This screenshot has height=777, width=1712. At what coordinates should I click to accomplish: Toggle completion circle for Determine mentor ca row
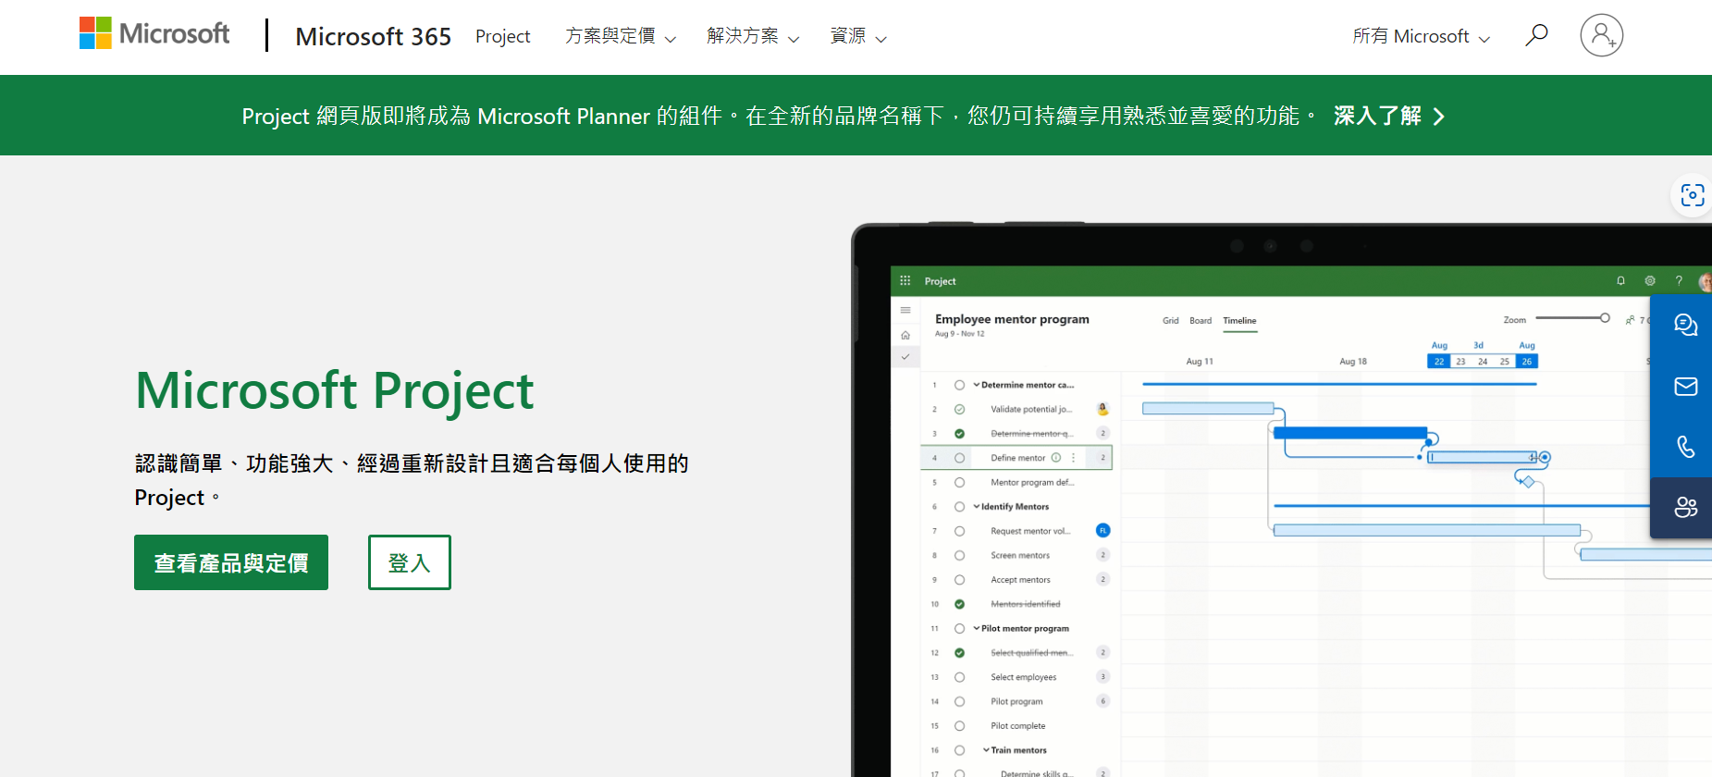coord(959,385)
